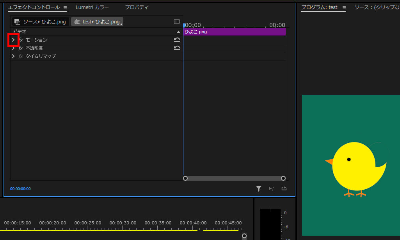Expand the 不透明度 effect properties
The height and width of the screenshot is (240, 400).
tap(13, 48)
